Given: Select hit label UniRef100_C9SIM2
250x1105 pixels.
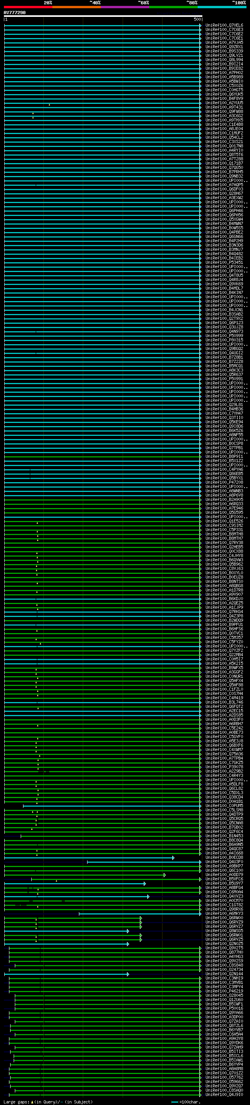Looking at the screenshot, I should click(x=224, y=526).
